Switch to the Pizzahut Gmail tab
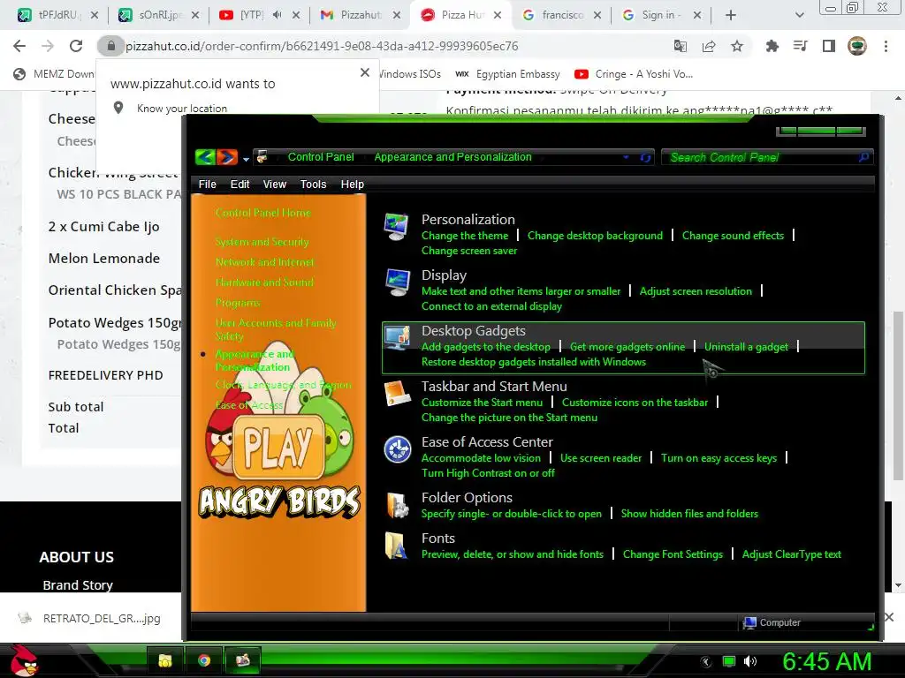Viewport: 905px width, 678px height. 361,15
